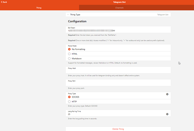Click the 'Support for formatted messages' hint
This screenshot has width=194, height=131.
103,63
